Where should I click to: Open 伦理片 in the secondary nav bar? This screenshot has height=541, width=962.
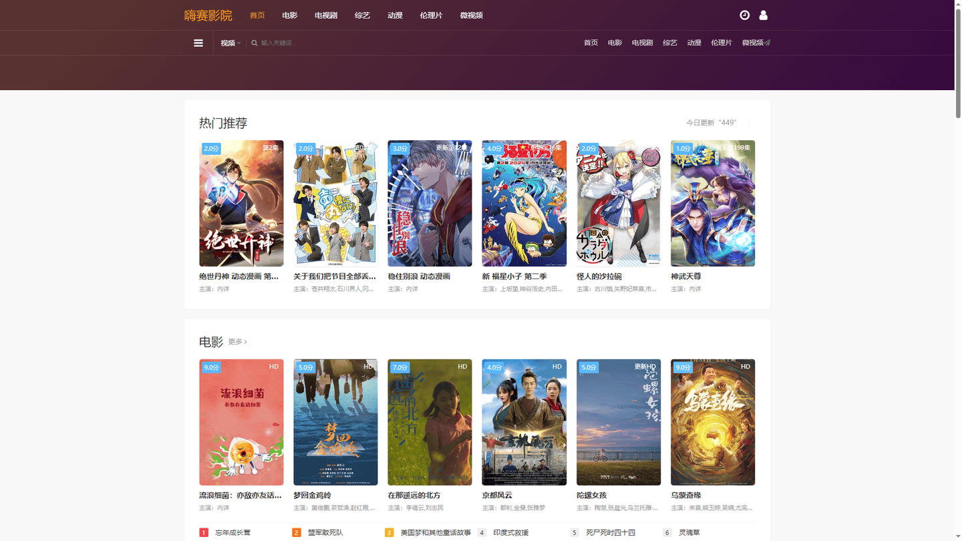[x=721, y=43]
